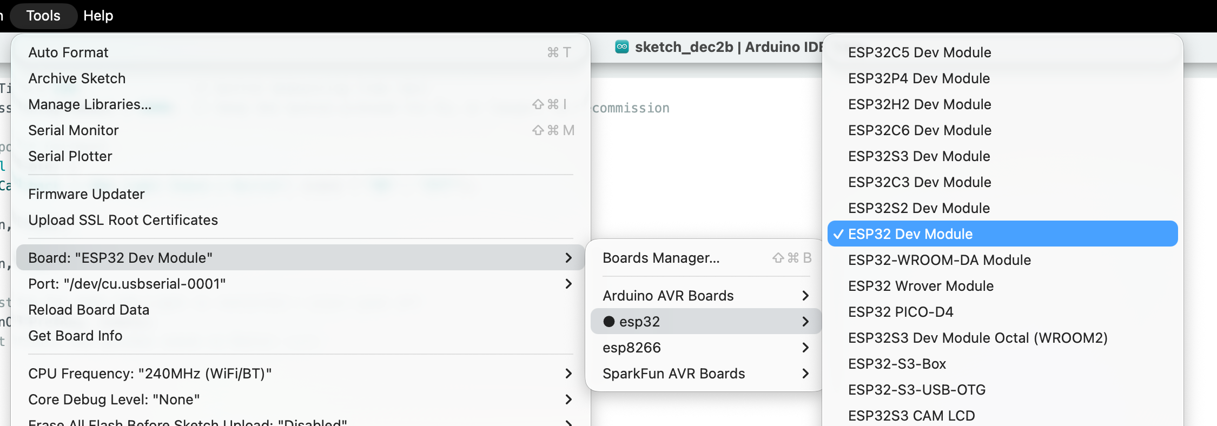
Task: Launch the Serial Plotter
Action: [70, 156]
